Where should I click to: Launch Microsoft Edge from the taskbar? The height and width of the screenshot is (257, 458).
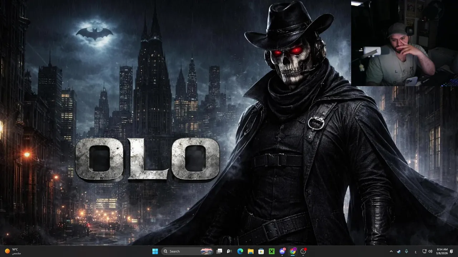240,251
